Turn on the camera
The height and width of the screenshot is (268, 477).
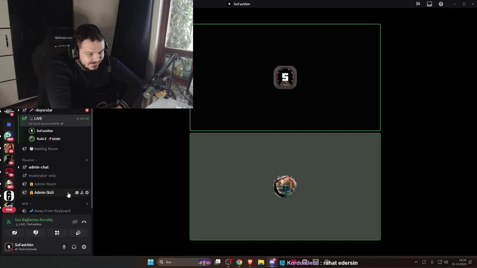[15, 233]
